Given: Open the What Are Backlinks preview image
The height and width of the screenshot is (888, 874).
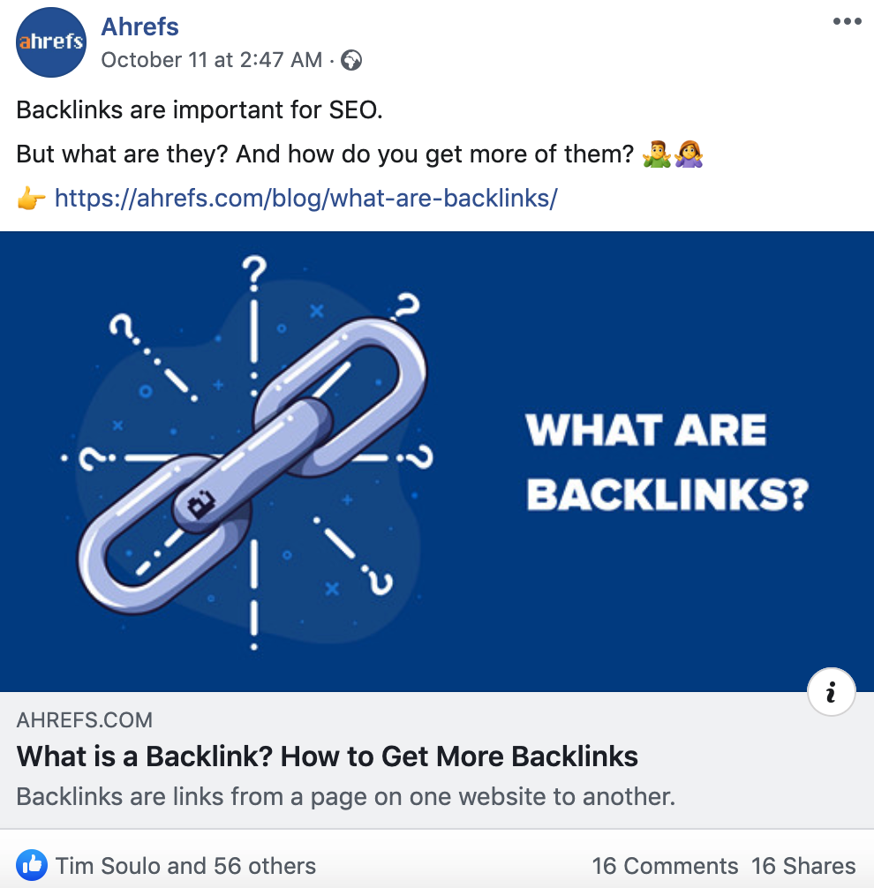Looking at the screenshot, I should coord(437,462).
